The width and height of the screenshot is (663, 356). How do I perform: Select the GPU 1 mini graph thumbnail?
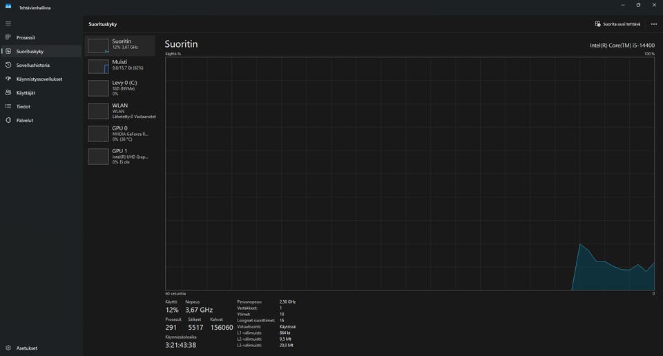(98, 157)
